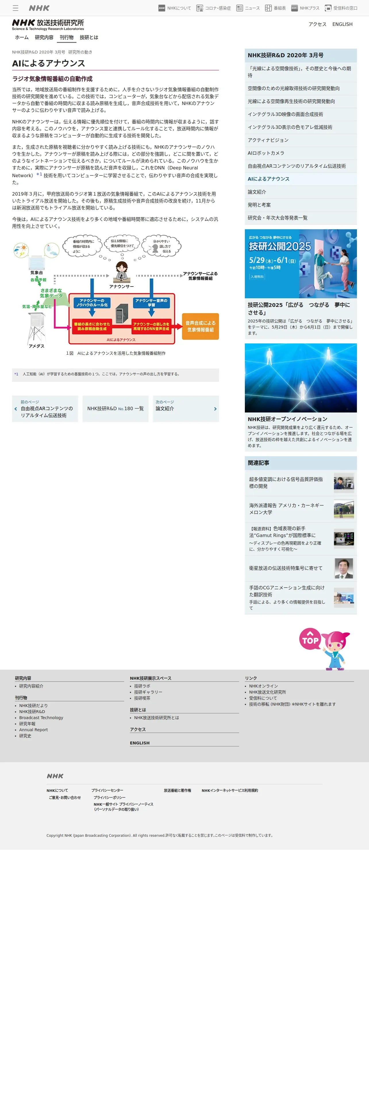Screen dimensions: 369x1108
Task: Open the hamburger menu icon
Action: pyautogui.click(x=16, y=8)
